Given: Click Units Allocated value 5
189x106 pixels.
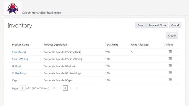Looking at the screenshot, I should pos(132,52).
